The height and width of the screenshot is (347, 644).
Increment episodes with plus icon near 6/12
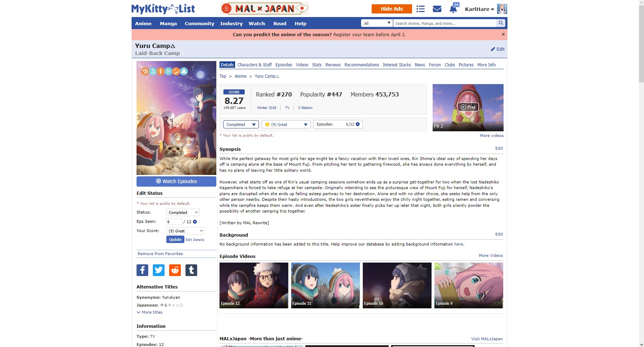(357, 124)
